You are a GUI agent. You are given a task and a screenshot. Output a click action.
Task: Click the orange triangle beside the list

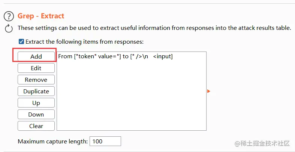click(209, 91)
